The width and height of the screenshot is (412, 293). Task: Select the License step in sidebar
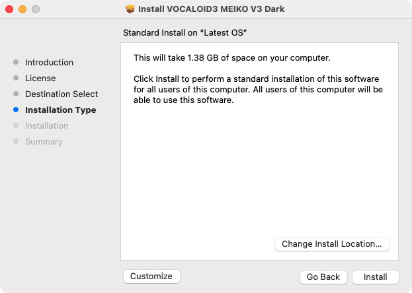coord(40,78)
